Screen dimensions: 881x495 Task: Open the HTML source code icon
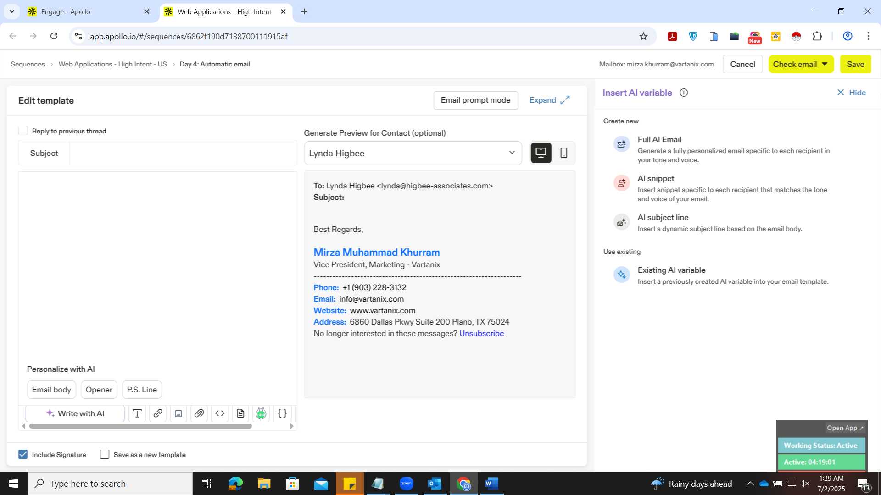pos(220,413)
